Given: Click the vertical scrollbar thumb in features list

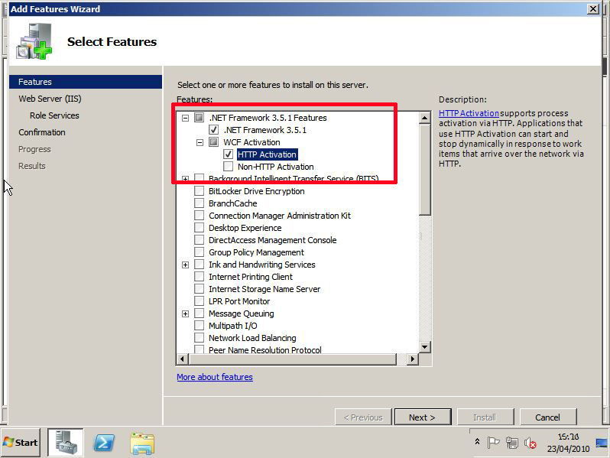Looking at the screenshot, I should tap(425, 170).
